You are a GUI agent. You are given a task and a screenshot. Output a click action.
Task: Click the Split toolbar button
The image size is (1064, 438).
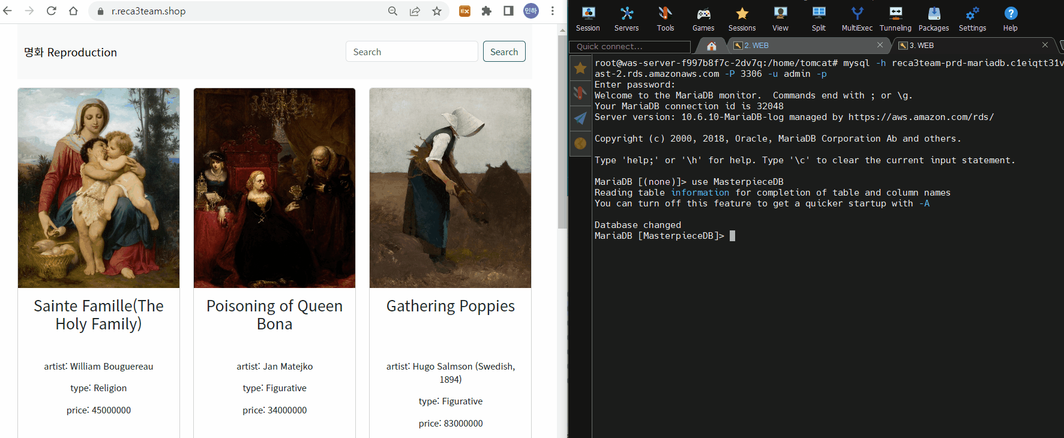click(819, 19)
